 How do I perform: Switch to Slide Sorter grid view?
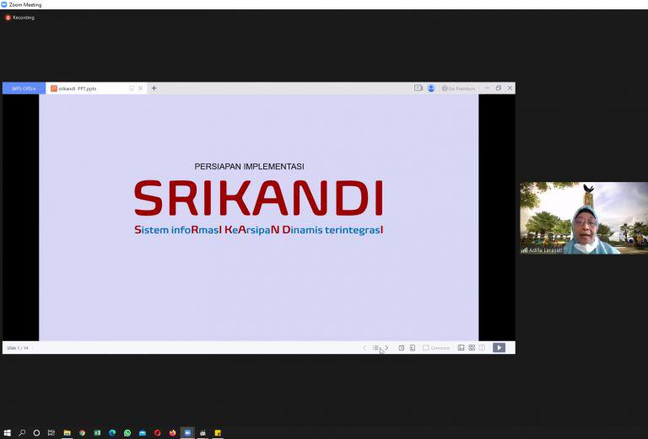click(472, 347)
